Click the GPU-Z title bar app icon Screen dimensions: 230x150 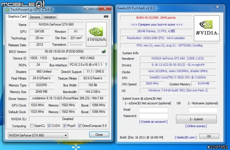[x=7, y=10]
